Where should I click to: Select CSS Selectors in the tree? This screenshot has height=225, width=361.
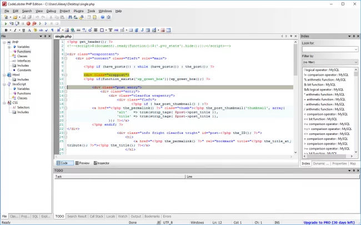point(23,108)
